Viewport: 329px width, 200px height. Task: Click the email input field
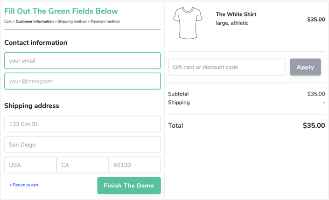pos(83,61)
